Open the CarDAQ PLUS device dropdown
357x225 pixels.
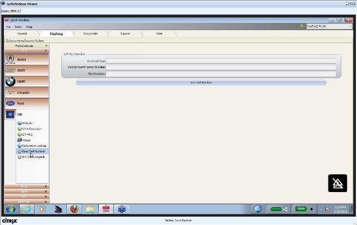(x=329, y=26)
